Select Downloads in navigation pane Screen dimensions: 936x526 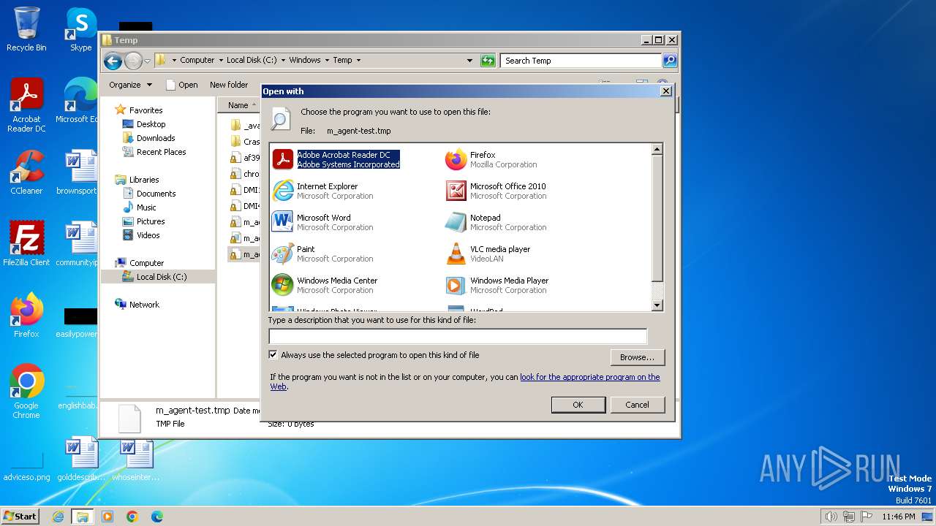click(x=156, y=138)
